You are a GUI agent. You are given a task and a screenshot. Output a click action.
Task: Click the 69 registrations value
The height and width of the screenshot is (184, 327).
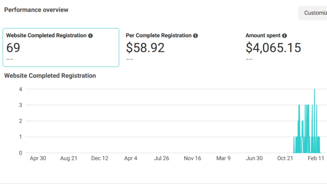[13, 48]
